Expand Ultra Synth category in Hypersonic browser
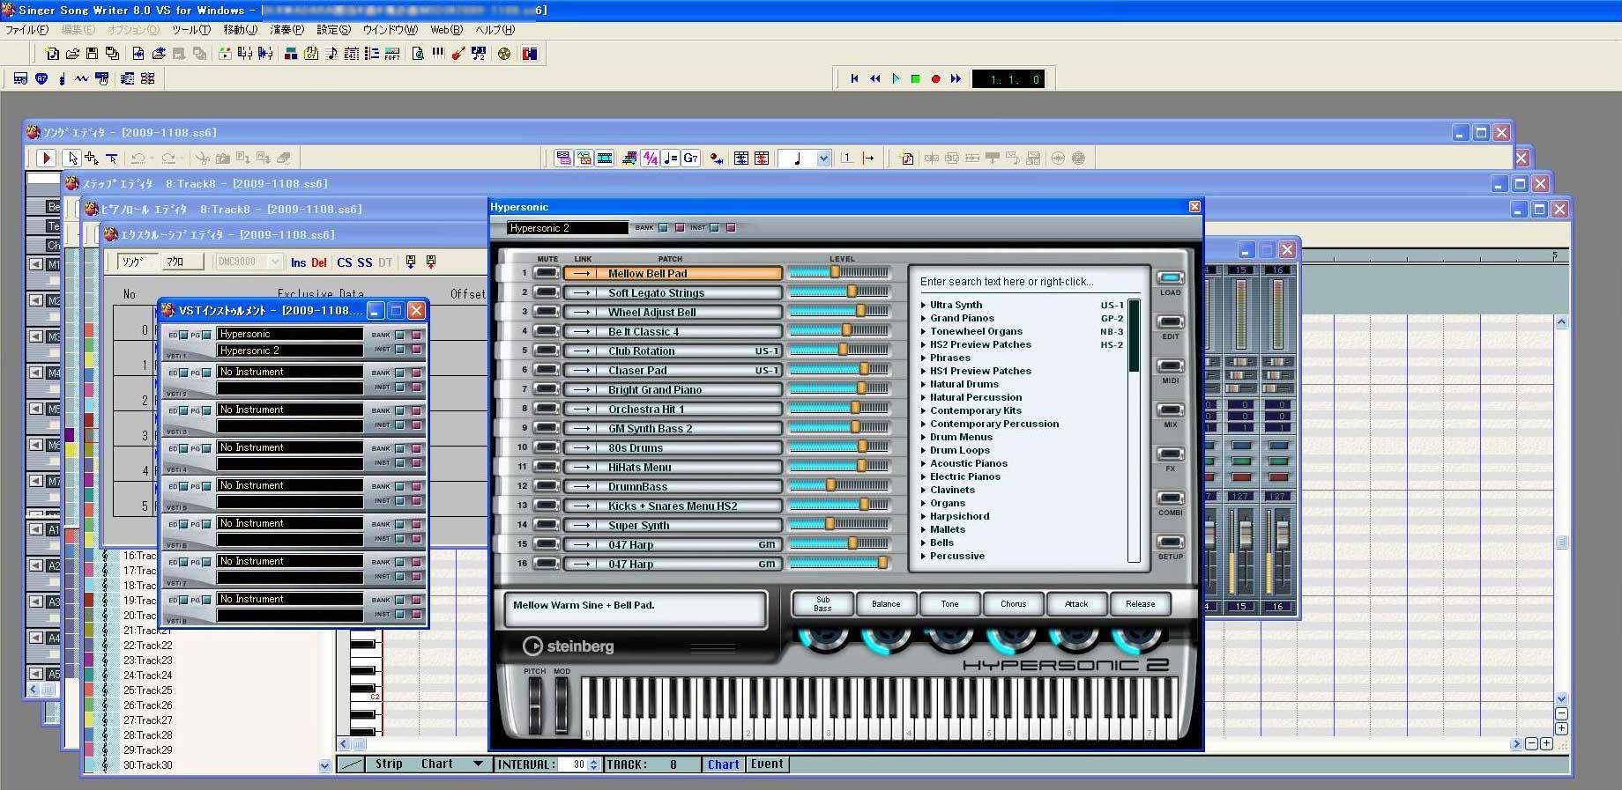 [x=924, y=305]
